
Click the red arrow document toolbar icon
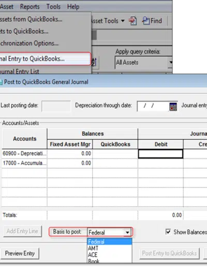coord(132,21)
